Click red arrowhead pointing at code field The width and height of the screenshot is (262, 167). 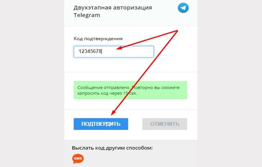[119, 48]
